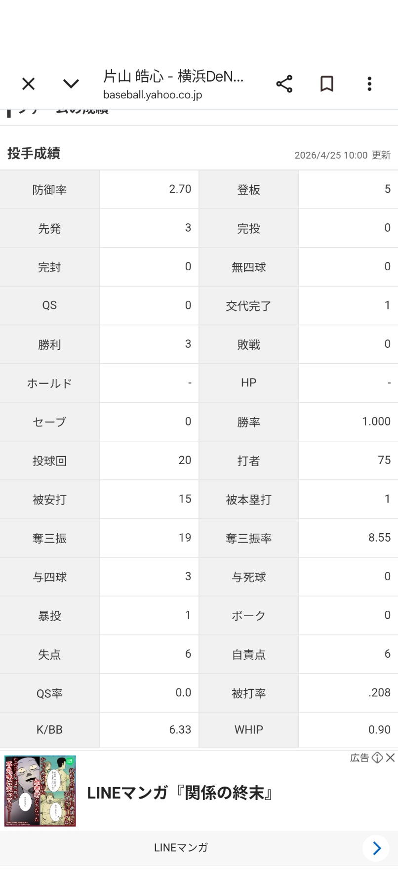Tap the 奪三振率 stat label
Screen dimensions: 398x887
pos(248,538)
